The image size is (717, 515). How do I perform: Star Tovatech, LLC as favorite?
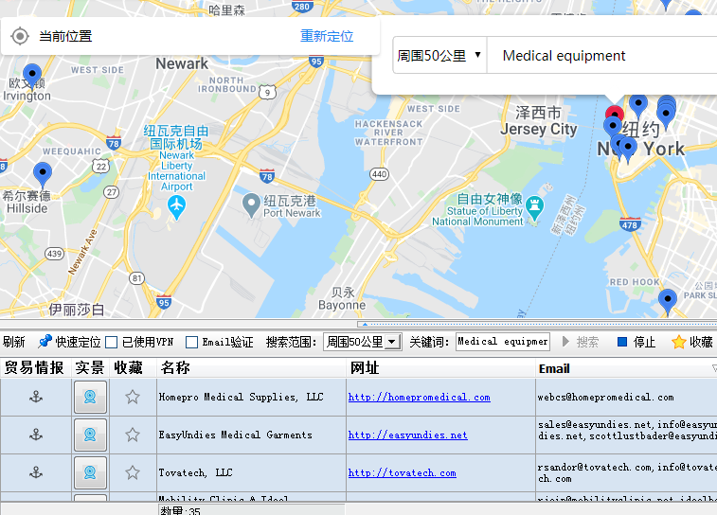tap(133, 472)
